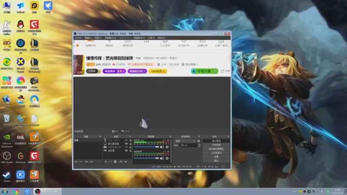Image resolution: width=347 pixels, height=195 pixels.
Task: Toggle lock on display capture source
Action: [x=131, y=144]
